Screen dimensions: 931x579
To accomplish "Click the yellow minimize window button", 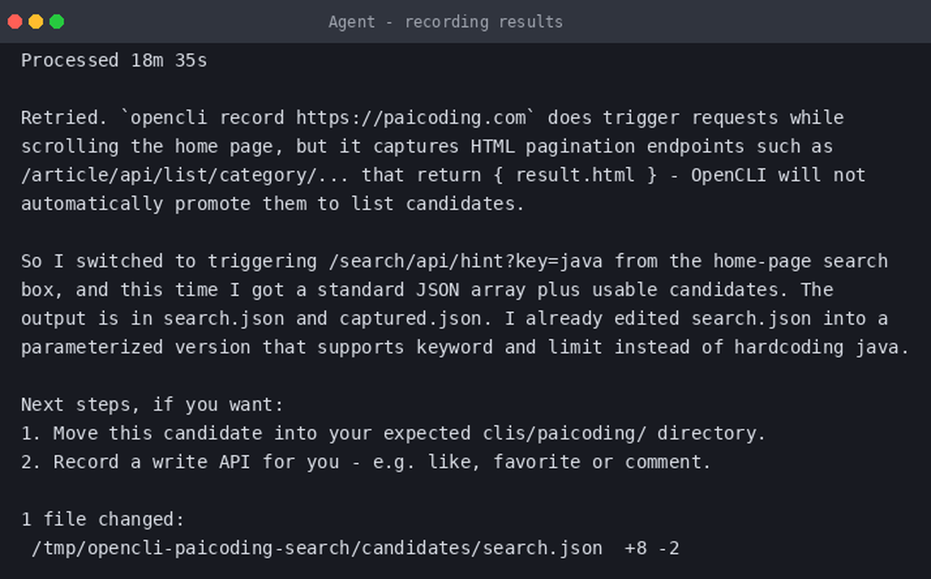I will (36, 22).
